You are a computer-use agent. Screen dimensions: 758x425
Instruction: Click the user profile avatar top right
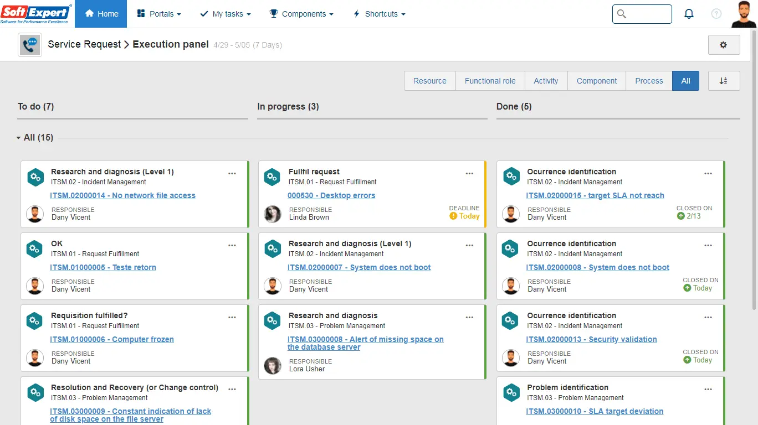point(744,14)
